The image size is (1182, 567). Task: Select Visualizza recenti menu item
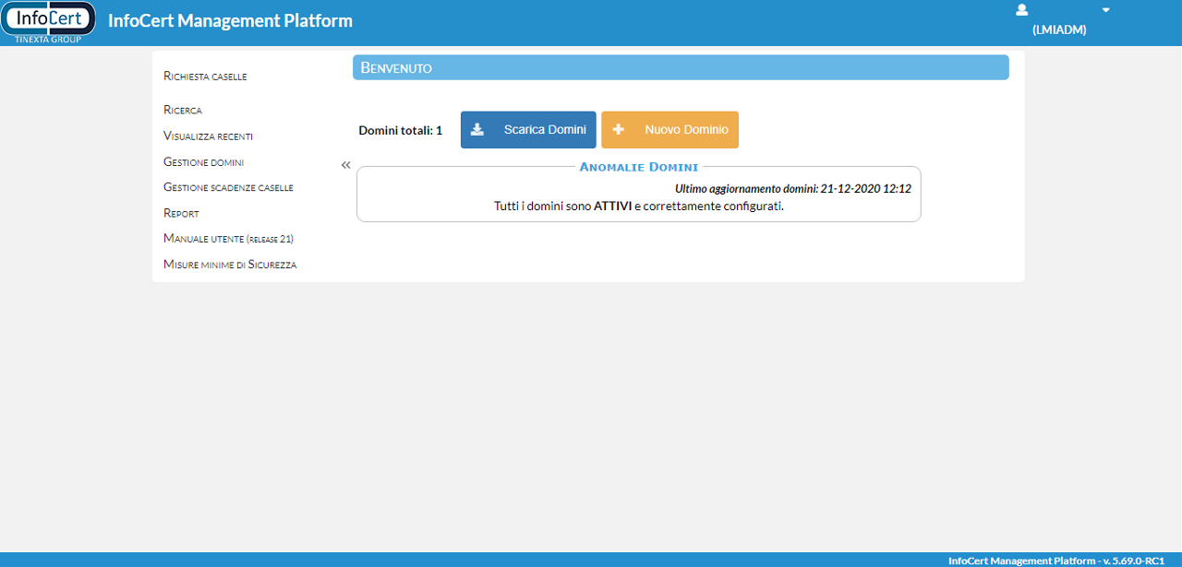[x=208, y=136]
